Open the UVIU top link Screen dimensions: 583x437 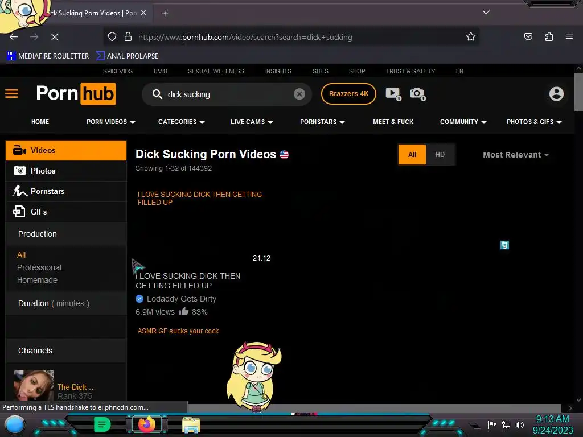(x=160, y=71)
